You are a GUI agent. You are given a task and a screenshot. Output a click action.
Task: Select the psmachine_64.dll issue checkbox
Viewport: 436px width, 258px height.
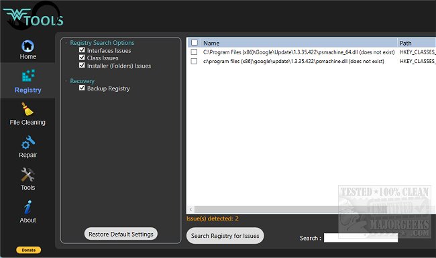pos(194,52)
